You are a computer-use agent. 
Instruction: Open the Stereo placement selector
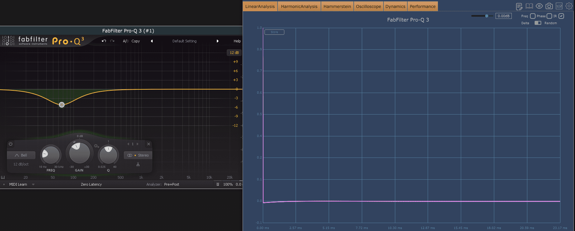click(138, 155)
